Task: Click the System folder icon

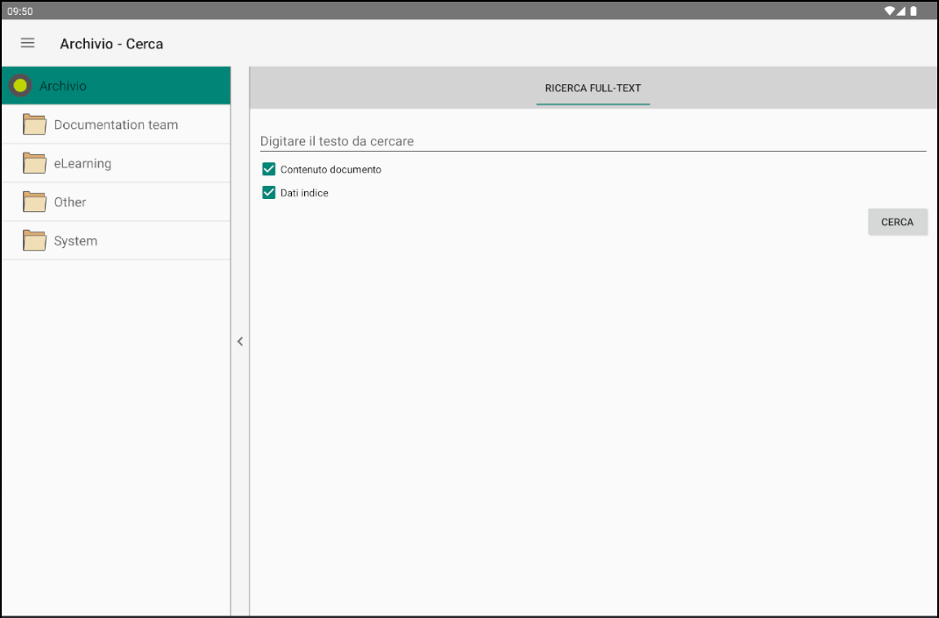Action: 34,241
